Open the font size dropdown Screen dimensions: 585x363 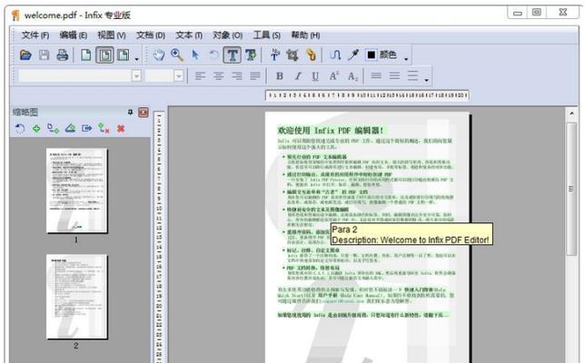(x=179, y=76)
